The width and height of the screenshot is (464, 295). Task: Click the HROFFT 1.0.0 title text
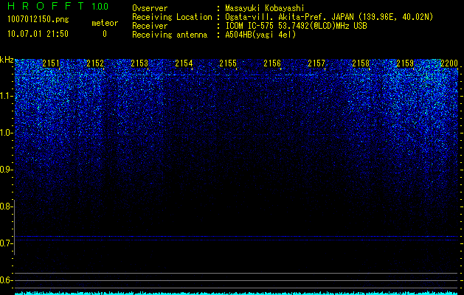point(58,6)
